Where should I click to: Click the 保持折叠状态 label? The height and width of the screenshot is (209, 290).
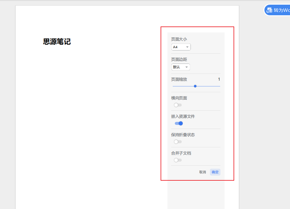pos(183,135)
